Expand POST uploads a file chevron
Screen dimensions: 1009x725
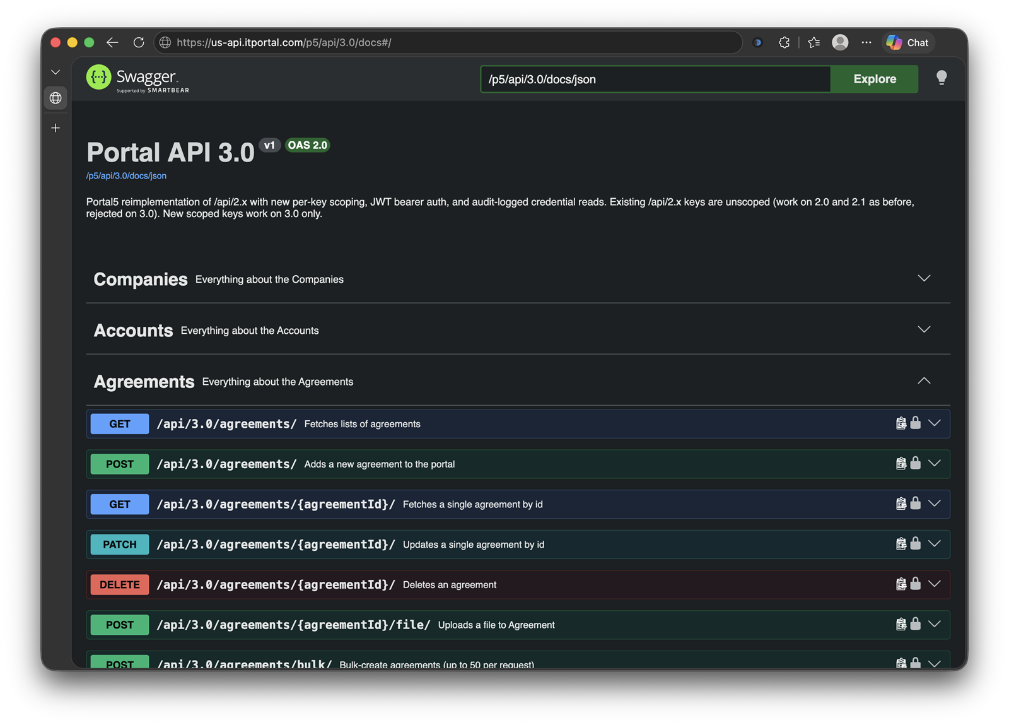[934, 624]
